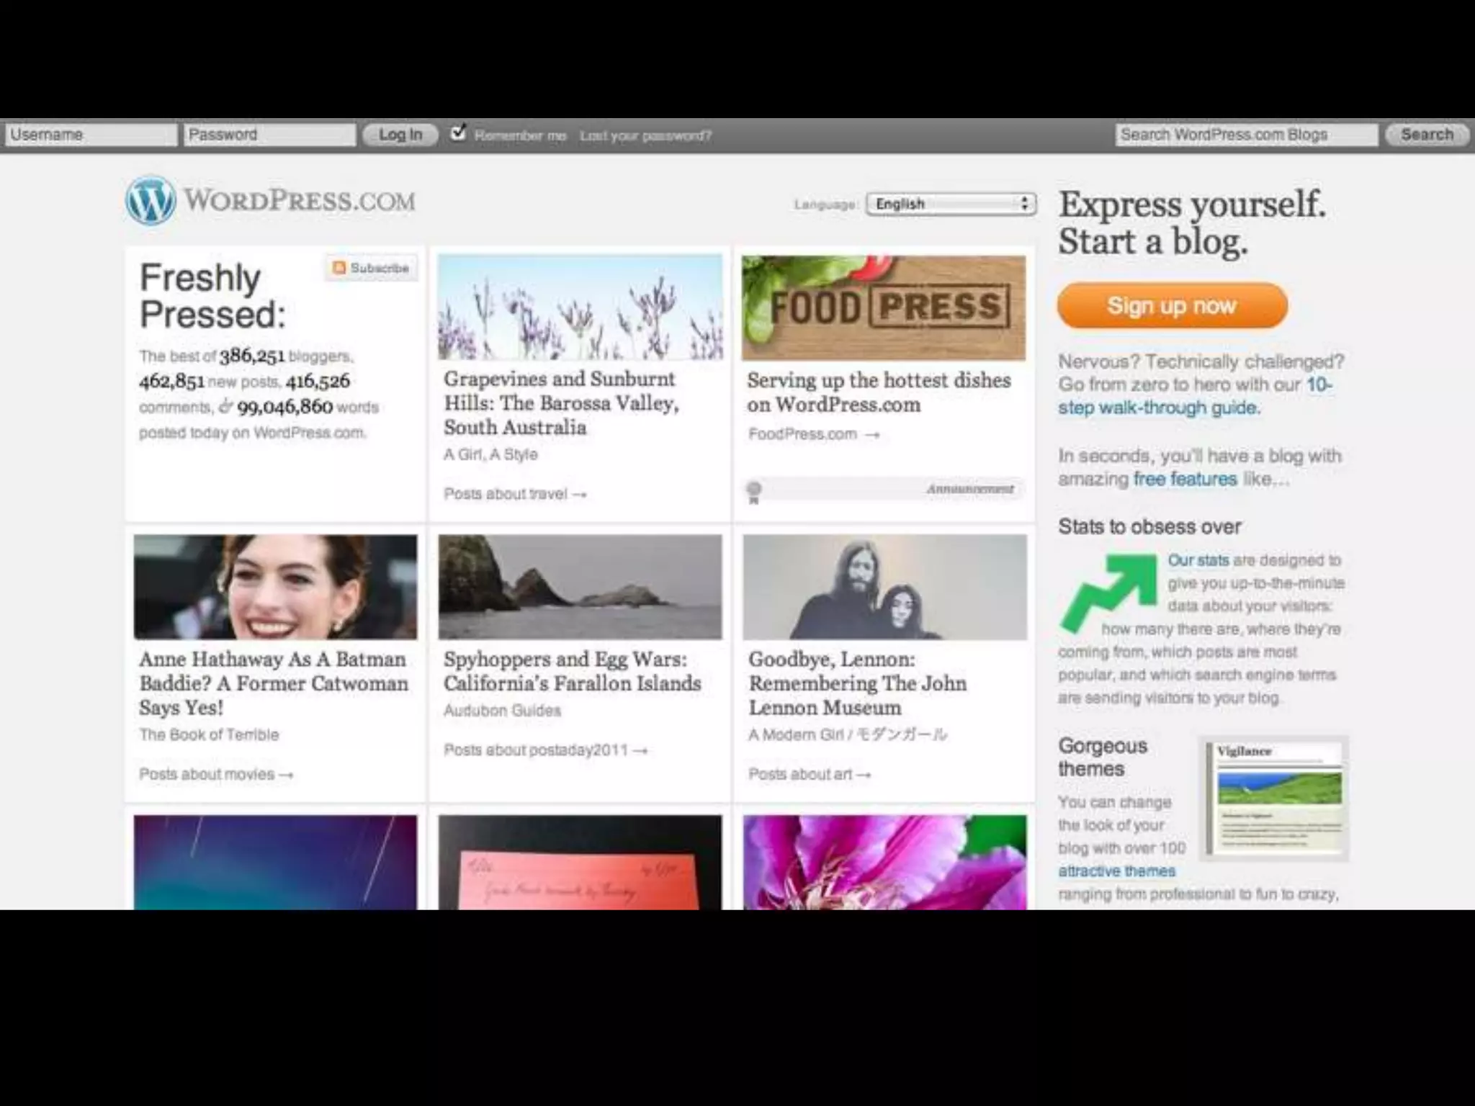This screenshot has width=1475, height=1106.
Task: Follow the Lost your password link
Action: coord(645,135)
